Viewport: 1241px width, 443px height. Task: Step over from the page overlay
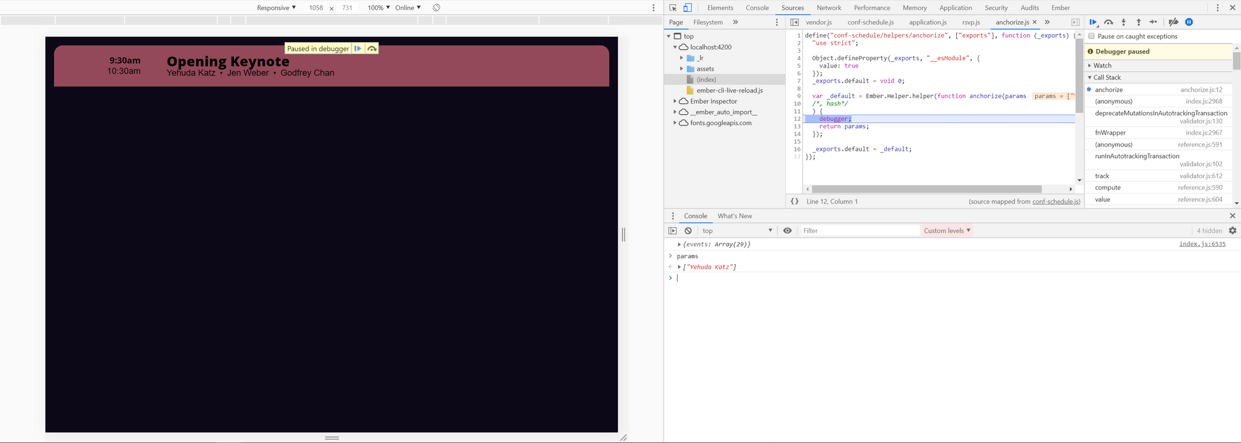(372, 48)
